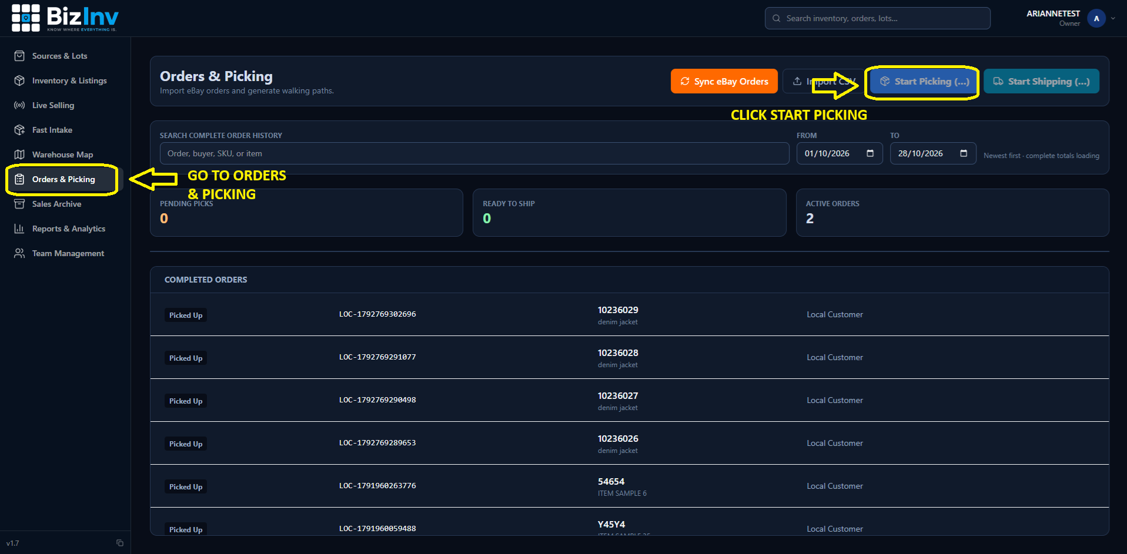This screenshot has width=1127, height=554.
Task: Click the order history search field
Action: pyautogui.click(x=474, y=153)
